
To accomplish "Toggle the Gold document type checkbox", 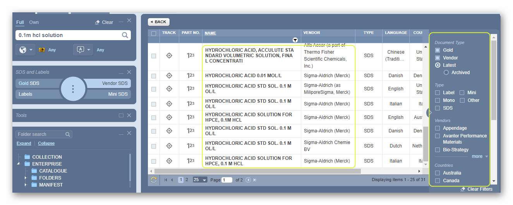I will 438,50.
